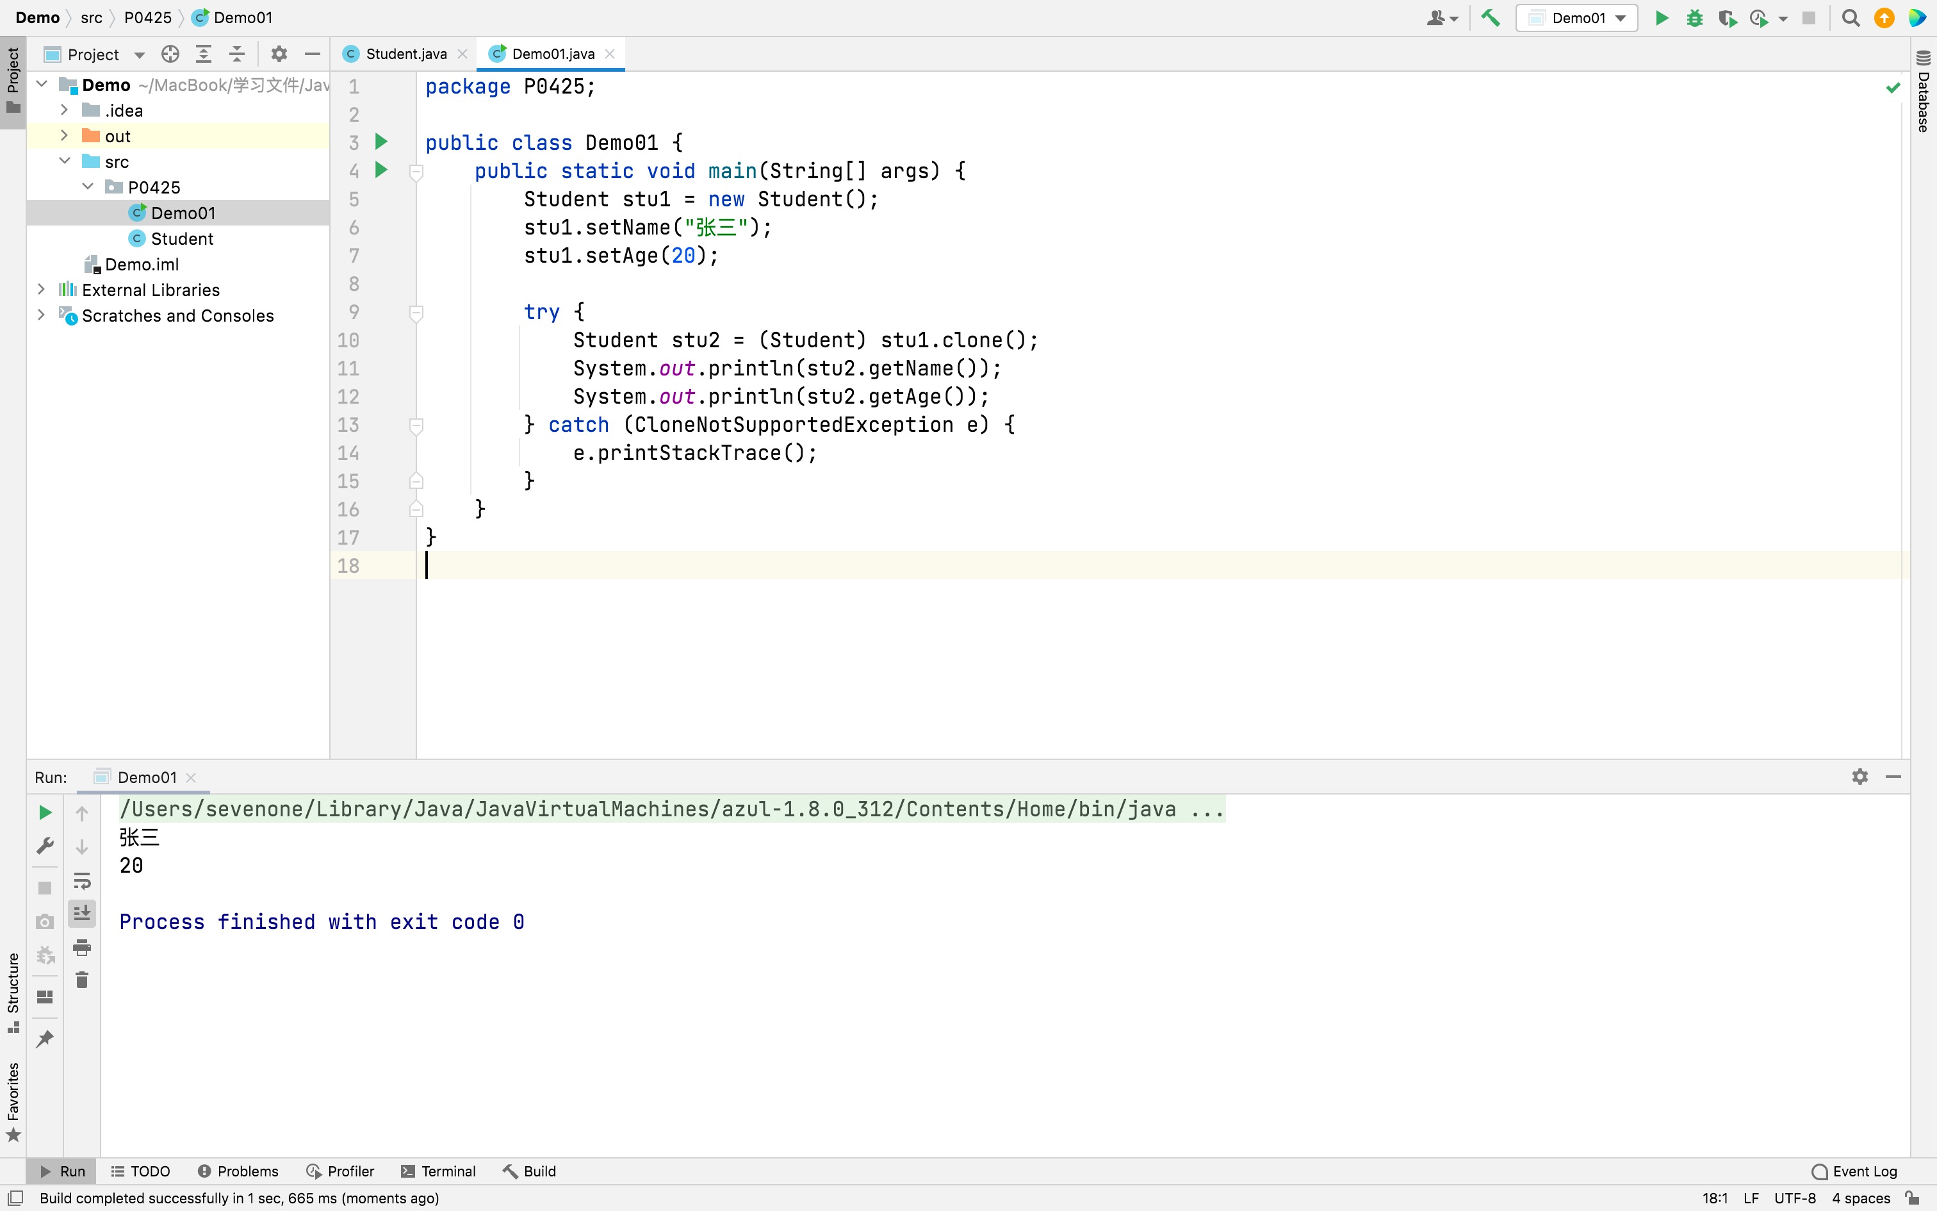Click the Run with Coverage icon
Screen dimensions: 1937x1211
tap(1728, 18)
